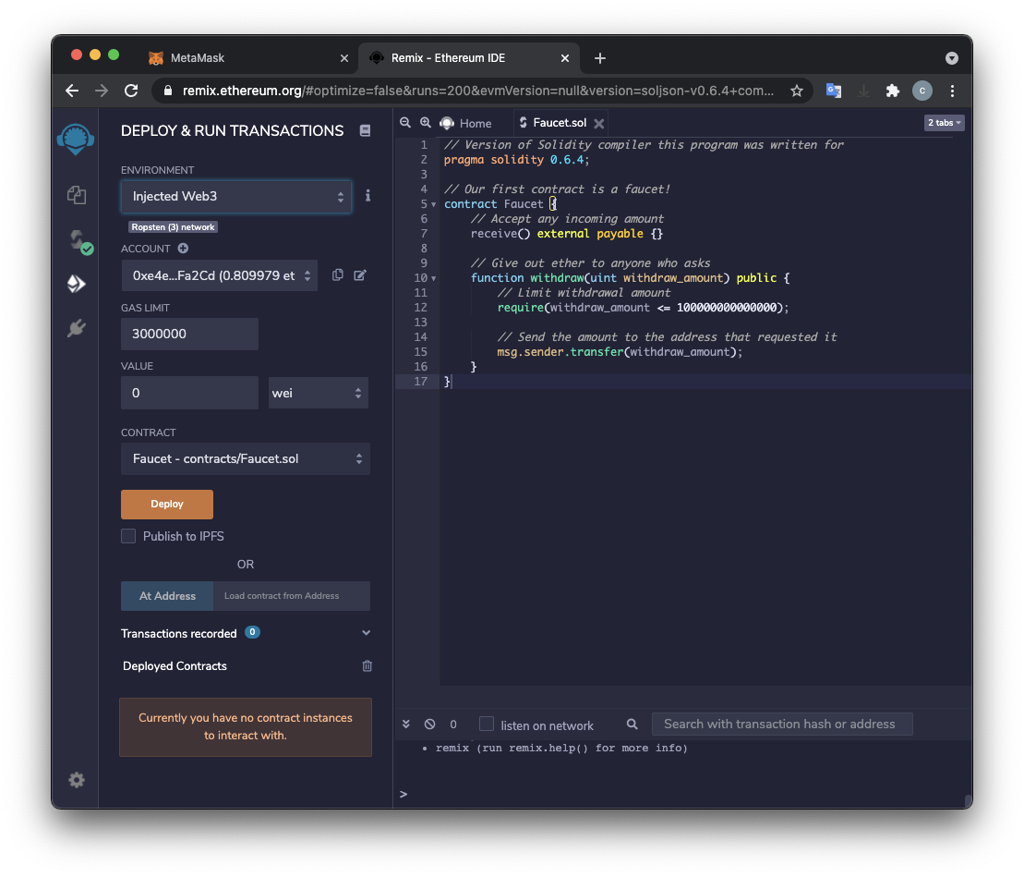Open Remix settings gear icon
1024x877 pixels.
click(x=76, y=780)
